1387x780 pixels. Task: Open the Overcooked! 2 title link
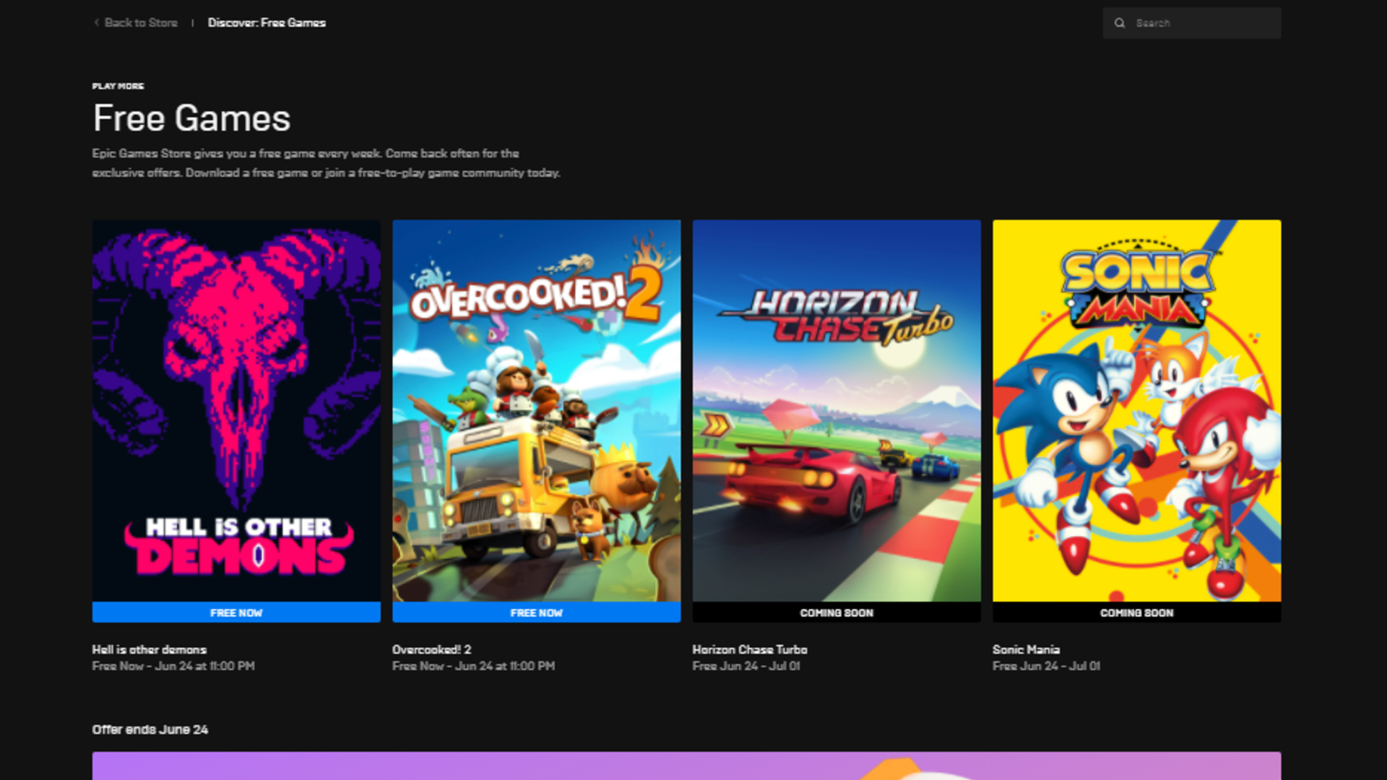(x=431, y=649)
